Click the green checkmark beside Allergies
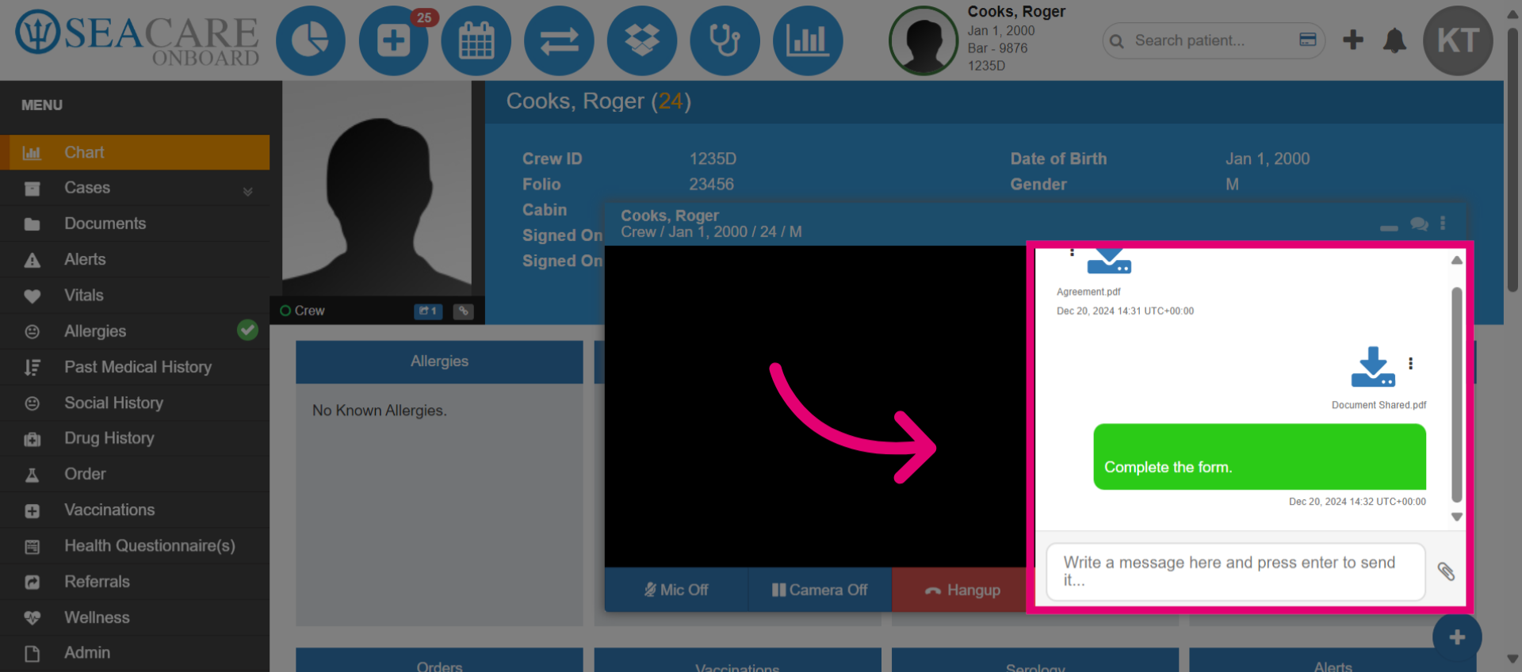 click(247, 330)
